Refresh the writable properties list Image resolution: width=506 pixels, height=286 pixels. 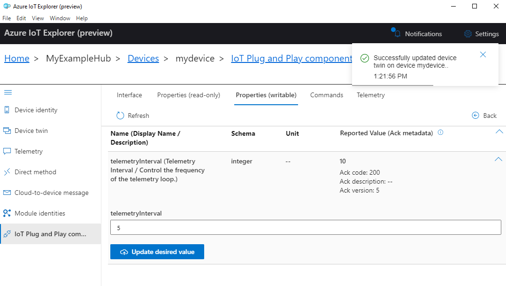132,115
